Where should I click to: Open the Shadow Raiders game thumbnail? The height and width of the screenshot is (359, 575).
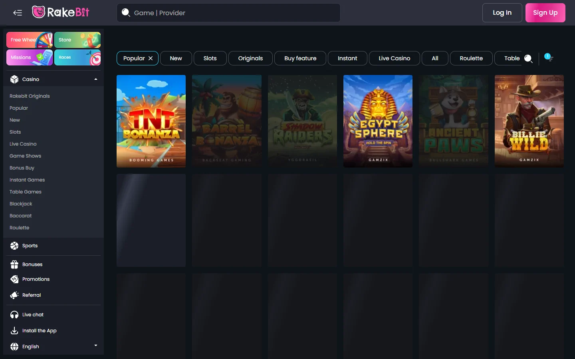point(302,121)
